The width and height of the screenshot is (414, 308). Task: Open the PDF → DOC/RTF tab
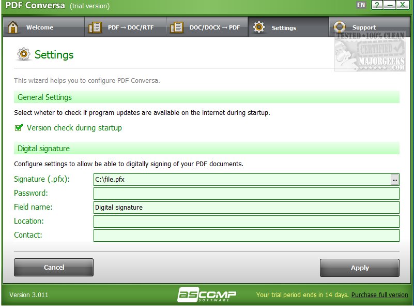pyautogui.click(x=126, y=27)
